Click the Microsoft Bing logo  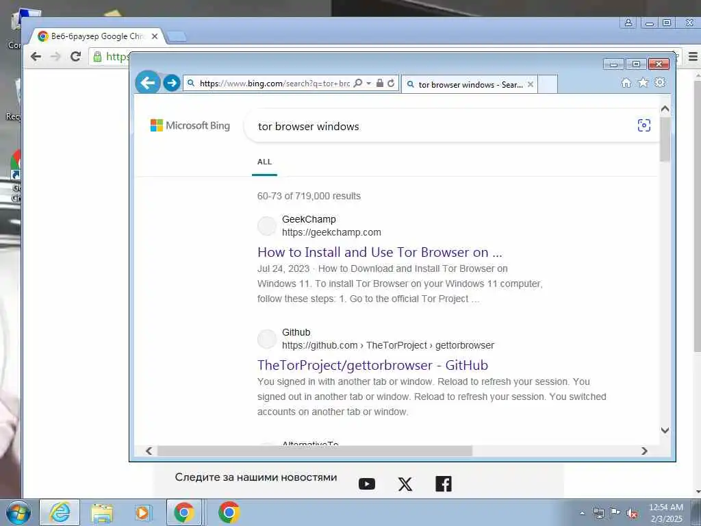tap(190, 125)
